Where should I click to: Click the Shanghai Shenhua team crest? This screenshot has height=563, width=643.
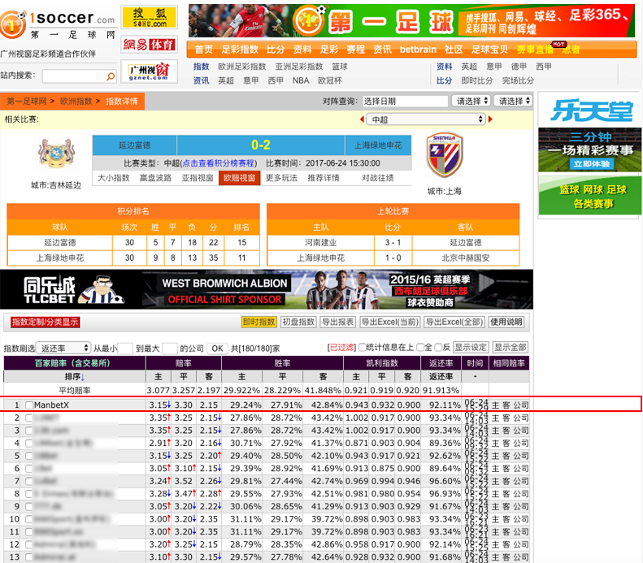(x=444, y=154)
